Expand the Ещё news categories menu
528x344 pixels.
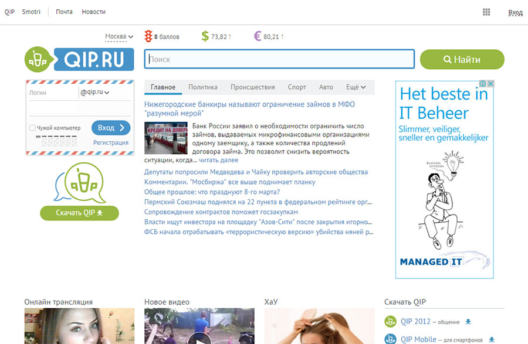[356, 87]
